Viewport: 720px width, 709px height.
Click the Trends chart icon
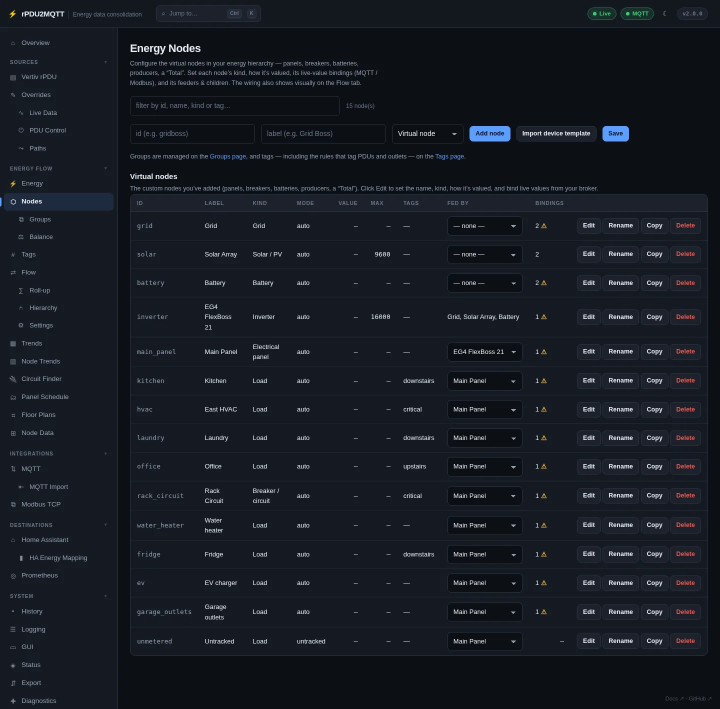pyautogui.click(x=13, y=343)
